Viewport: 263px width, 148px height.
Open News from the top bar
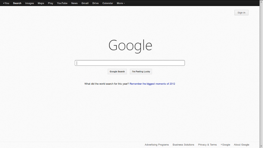point(74,3)
